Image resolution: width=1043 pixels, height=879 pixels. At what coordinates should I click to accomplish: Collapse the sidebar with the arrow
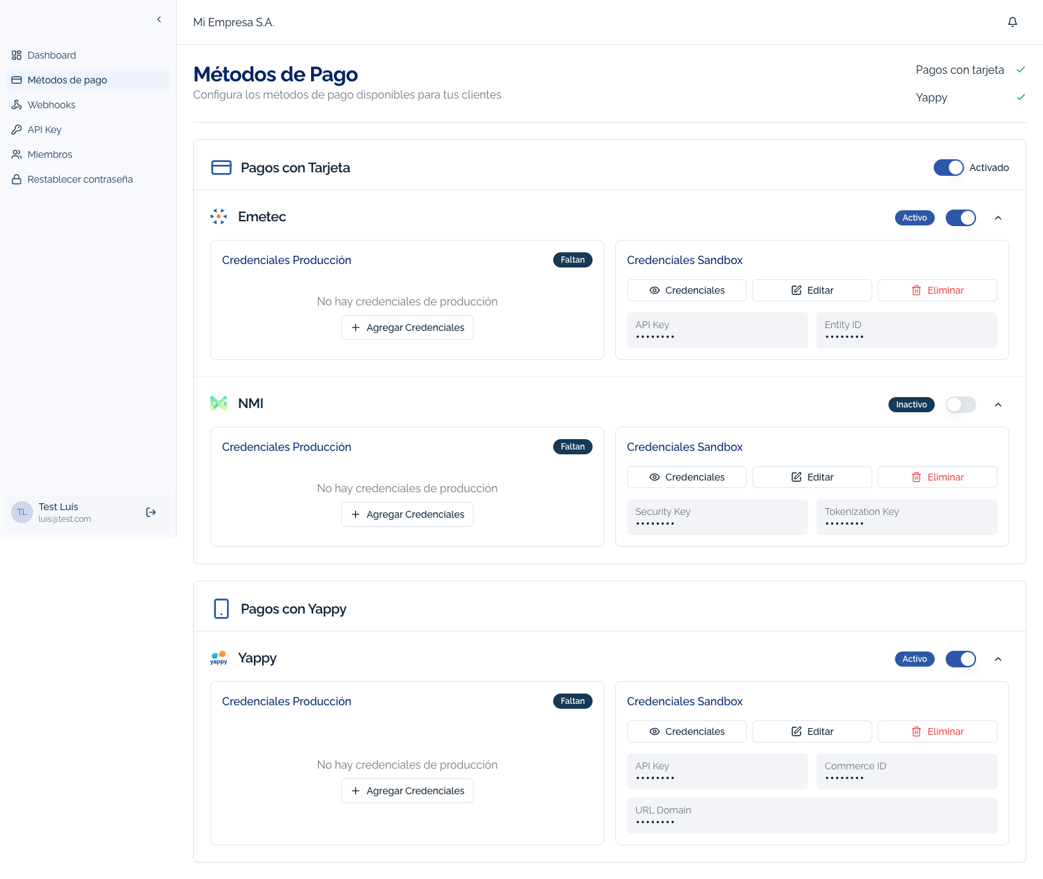159,19
